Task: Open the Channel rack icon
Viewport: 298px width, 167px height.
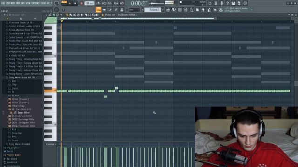Action: [x=180, y=10]
